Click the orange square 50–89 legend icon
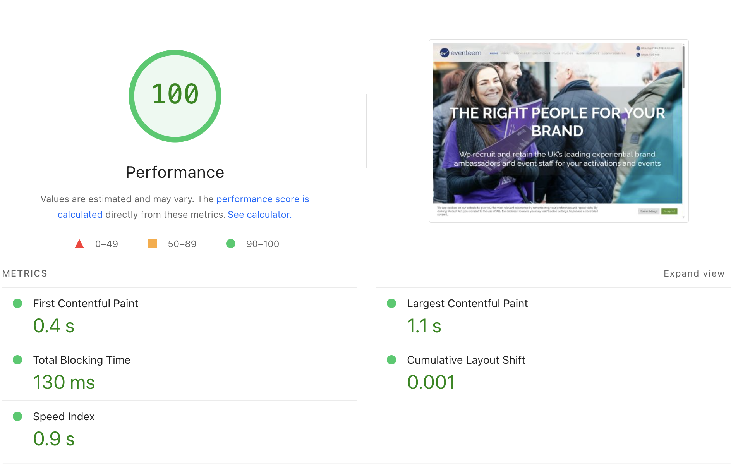The height and width of the screenshot is (464, 738). tap(152, 244)
